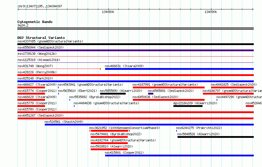The width and height of the screenshot is (262, 167).
Task: Click nsv4187991 gnomADStructuralVariants label
Action: click(x=165, y=85)
